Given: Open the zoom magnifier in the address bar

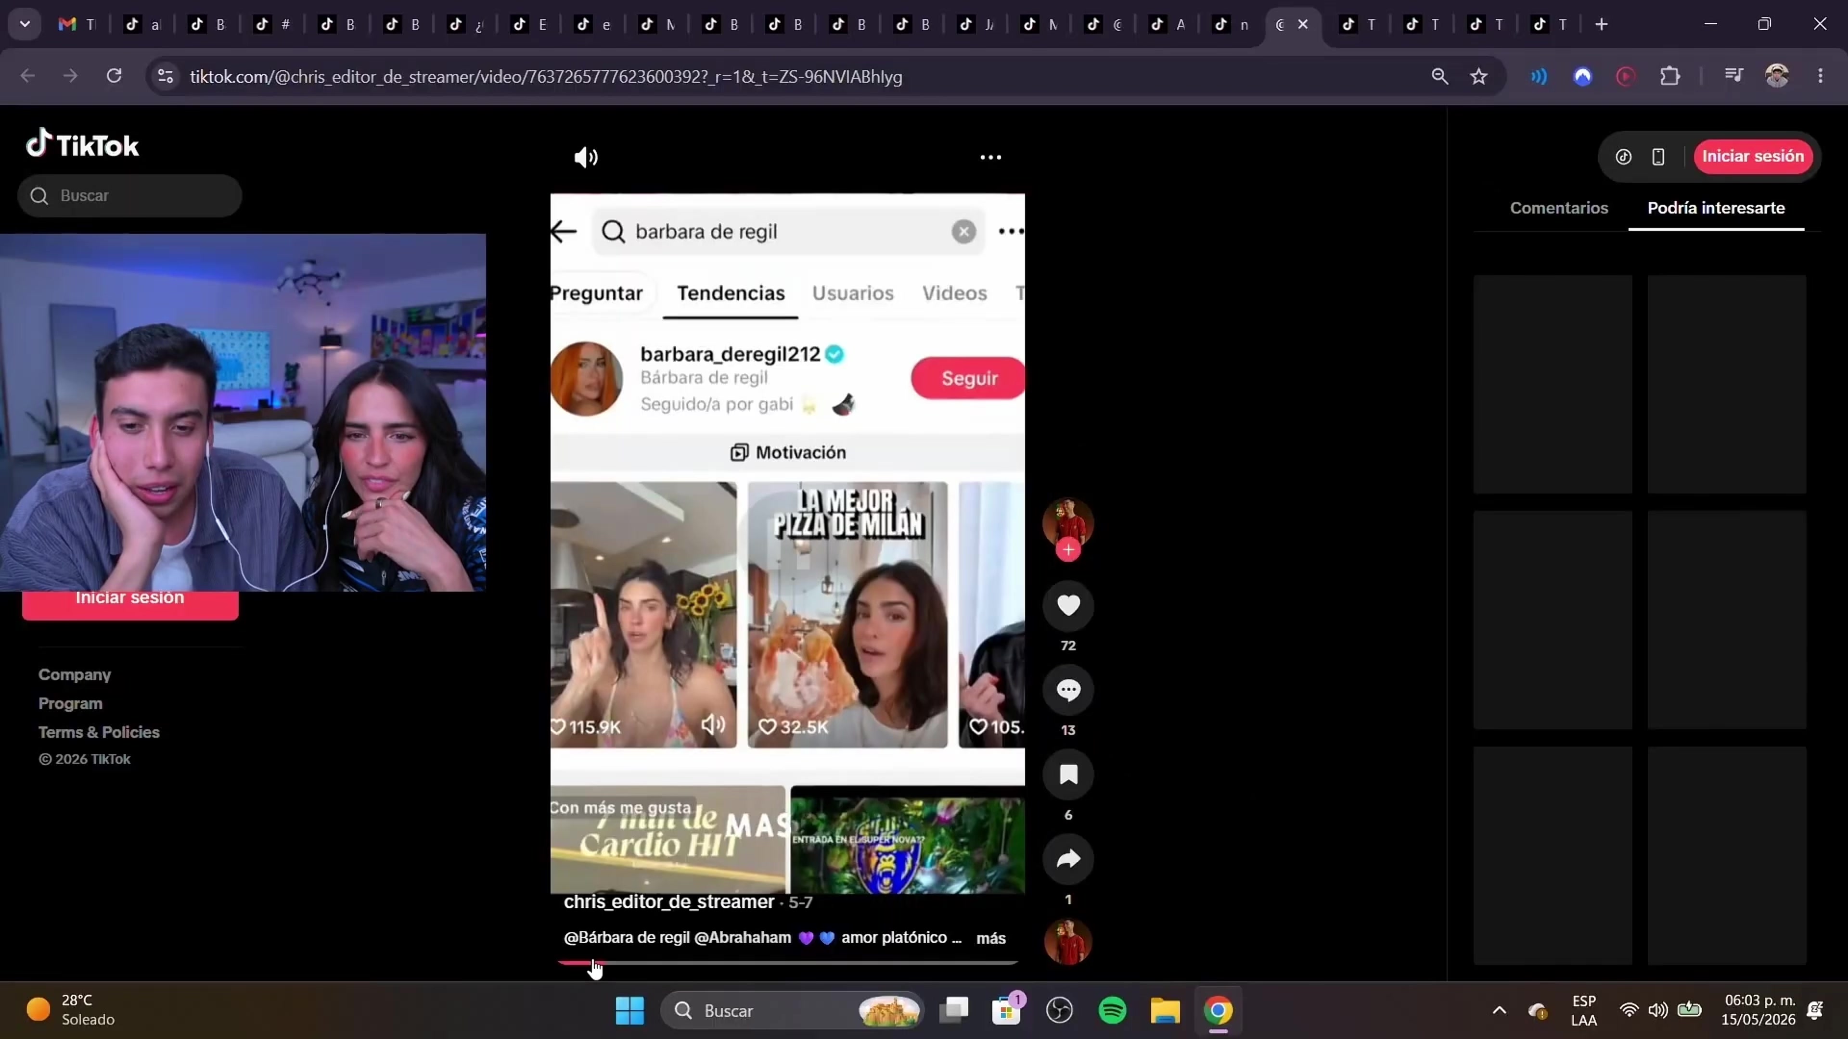Looking at the screenshot, I should [1439, 76].
